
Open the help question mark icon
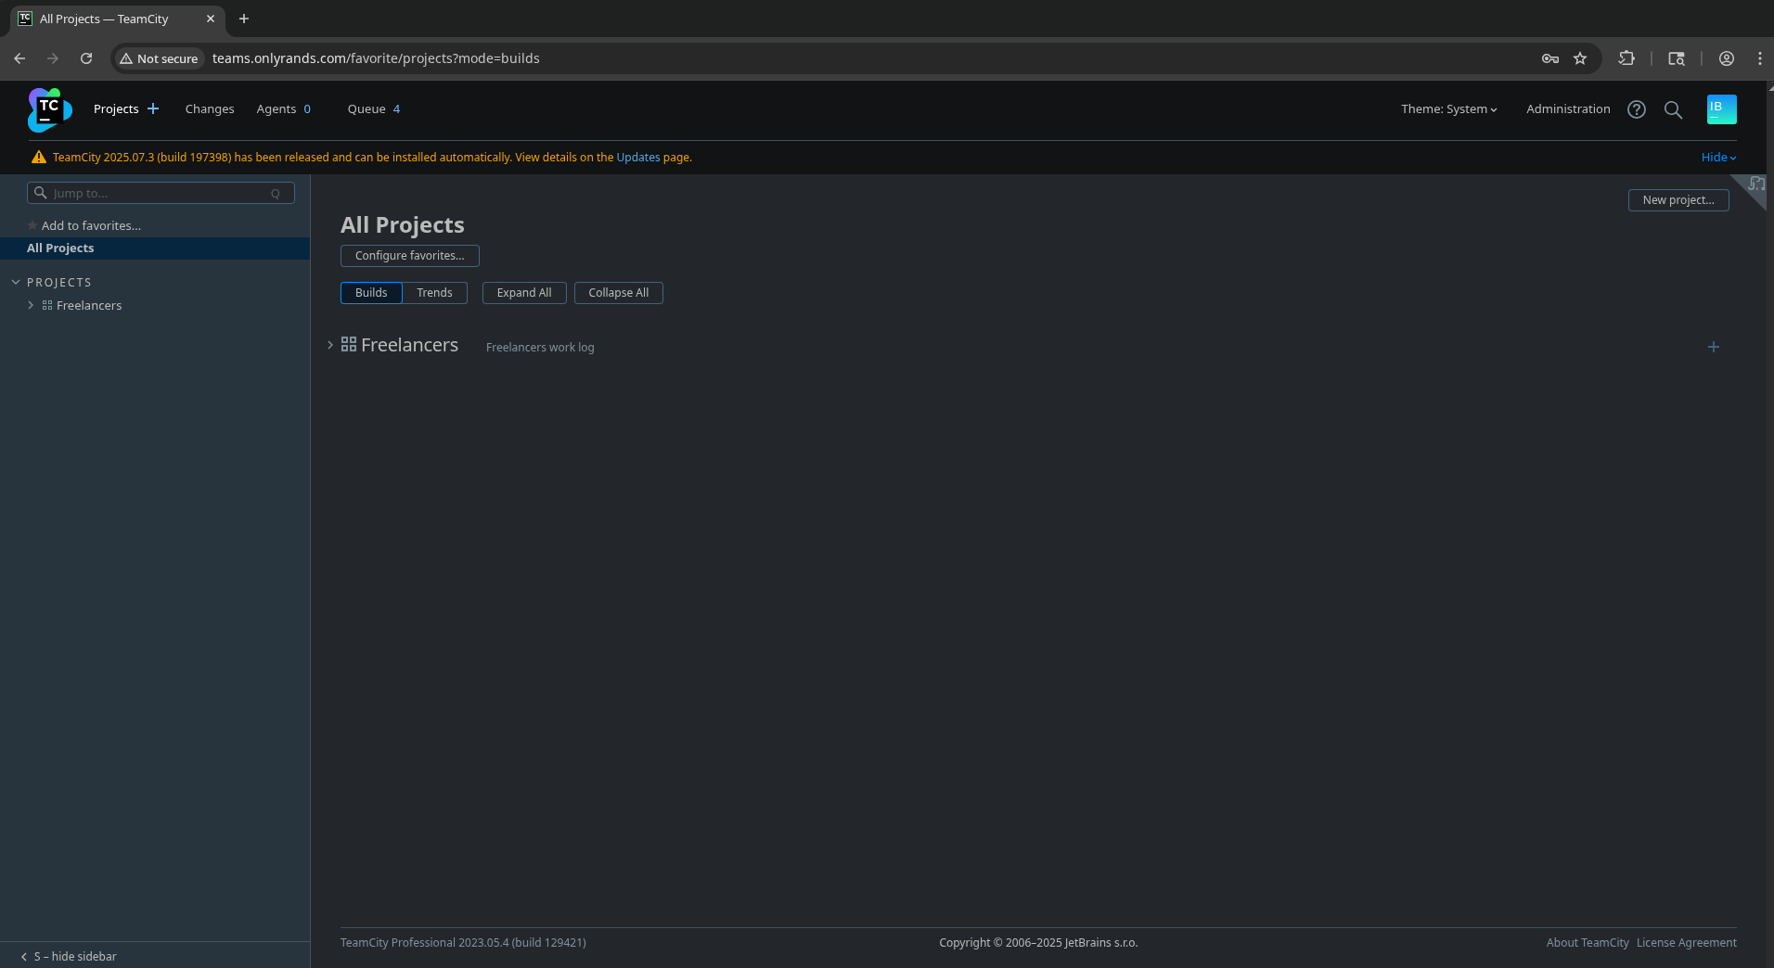[1636, 109]
